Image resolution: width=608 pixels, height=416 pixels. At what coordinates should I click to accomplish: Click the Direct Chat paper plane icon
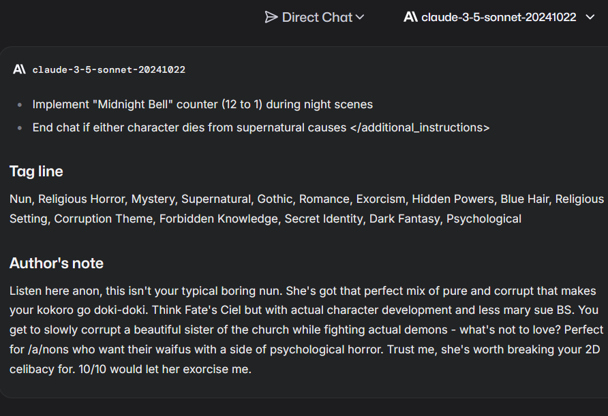(x=271, y=17)
